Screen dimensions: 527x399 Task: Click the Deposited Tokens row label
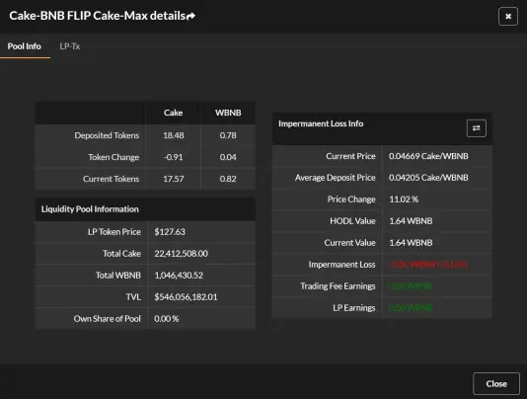click(107, 135)
